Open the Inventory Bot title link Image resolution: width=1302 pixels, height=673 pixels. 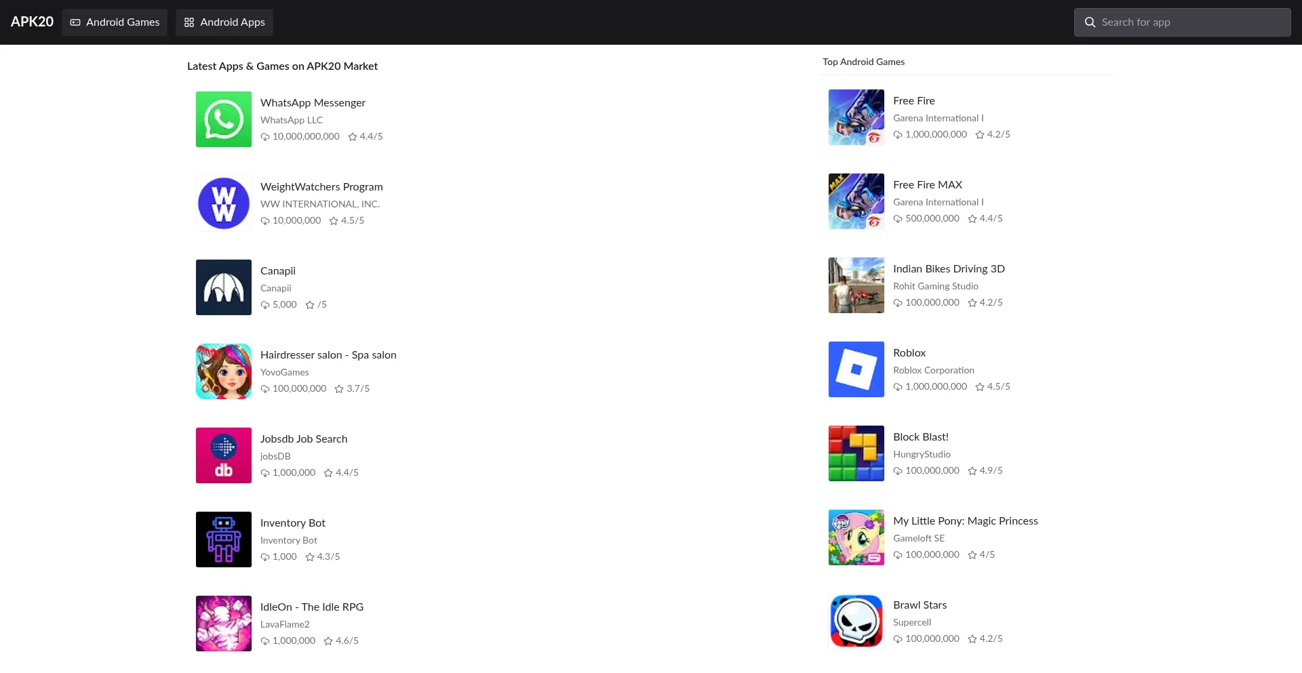[x=293, y=523]
